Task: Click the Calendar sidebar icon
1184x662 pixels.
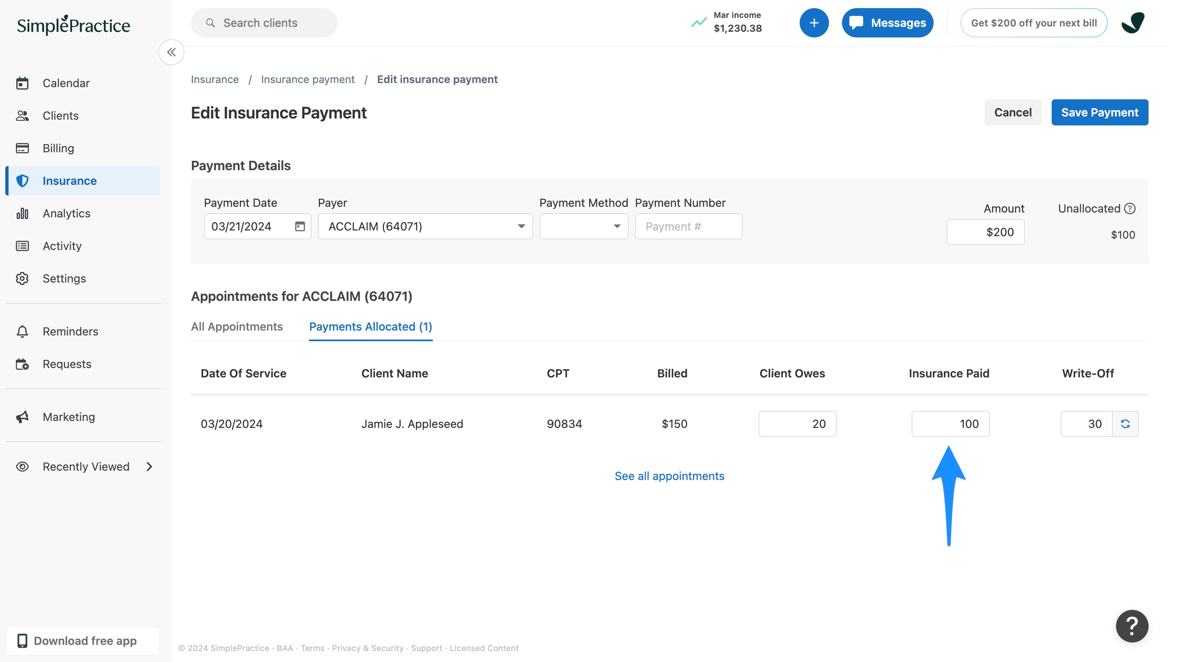Action: (x=22, y=83)
